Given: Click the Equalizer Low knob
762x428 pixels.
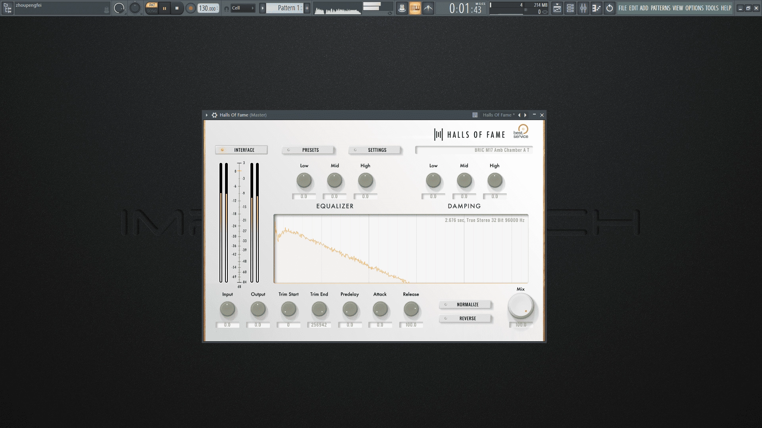Looking at the screenshot, I should (x=304, y=180).
